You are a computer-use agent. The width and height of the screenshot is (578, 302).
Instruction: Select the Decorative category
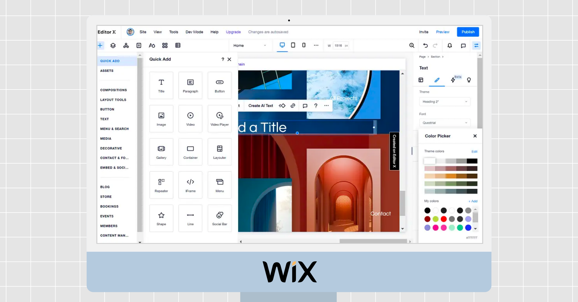(111, 148)
